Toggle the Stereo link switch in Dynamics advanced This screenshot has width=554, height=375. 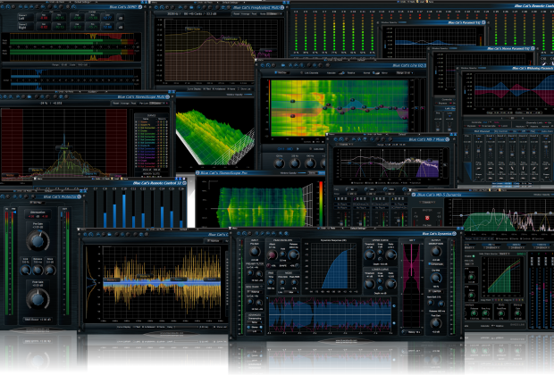[x=255, y=327]
